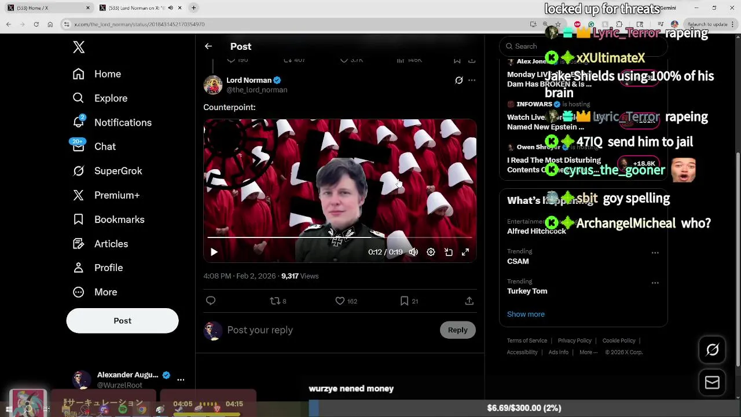Share the post

469,301
